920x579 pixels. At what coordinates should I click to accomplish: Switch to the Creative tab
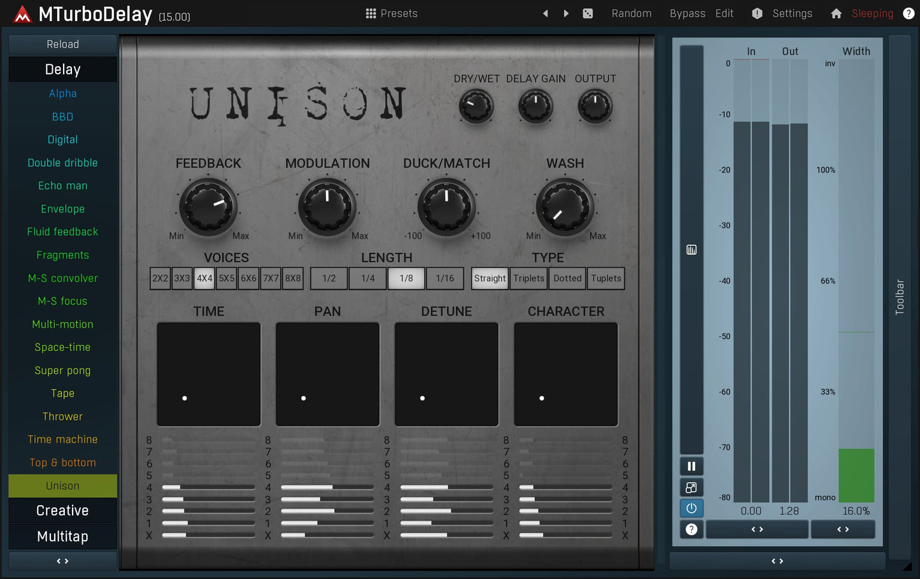tap(62, 510)
